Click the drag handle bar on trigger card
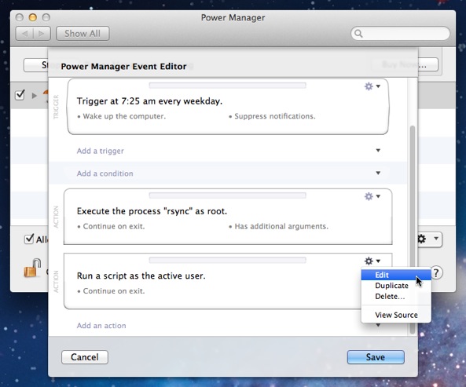This screenshot has width=466, height=387. pyautogui.click(x=227, y=86)
